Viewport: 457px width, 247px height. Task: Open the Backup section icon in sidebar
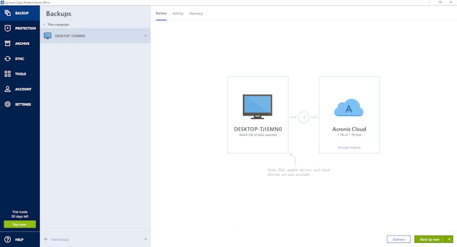tap(7, 13)
